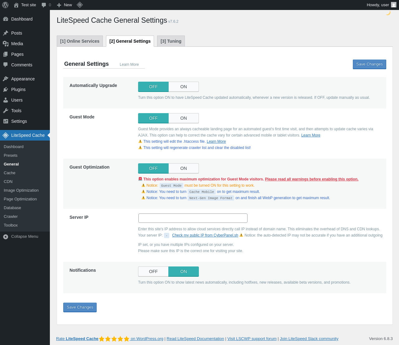Click the New plus icon
Image resolution: width=399 pixels, height=345 pixels.
coord(59,5)
